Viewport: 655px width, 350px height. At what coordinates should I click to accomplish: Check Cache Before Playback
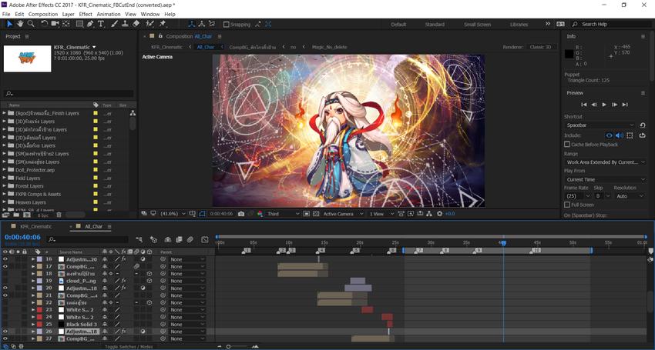coord(567,145)
